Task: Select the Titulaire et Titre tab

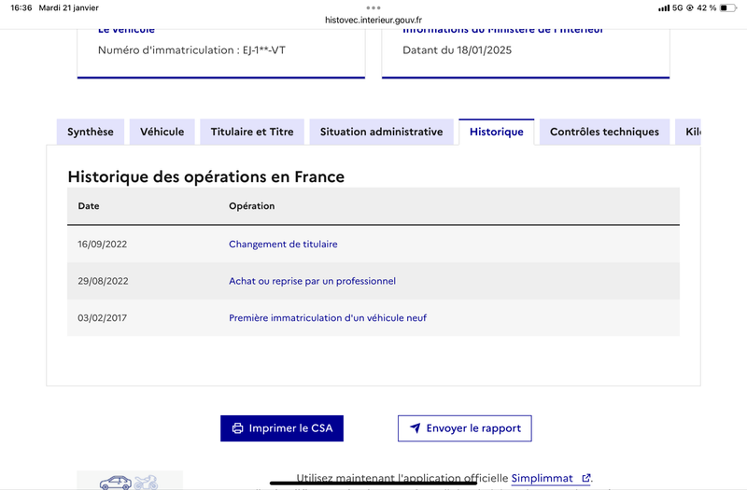Action: coord(252,132)
